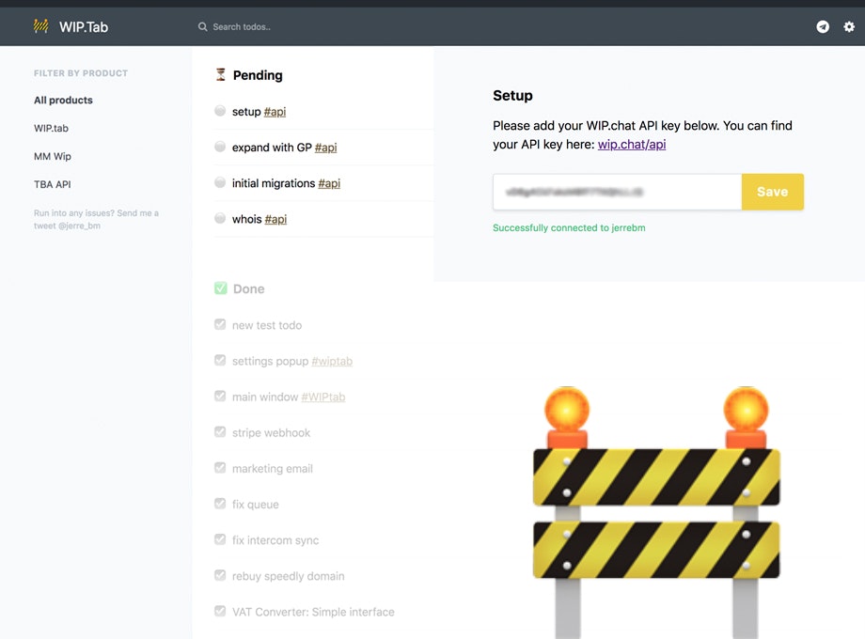The height and width of the screenshot is (639, 865).
Task: Open the #wiptab tag on settings popup
Action: [x=332, y=361]
